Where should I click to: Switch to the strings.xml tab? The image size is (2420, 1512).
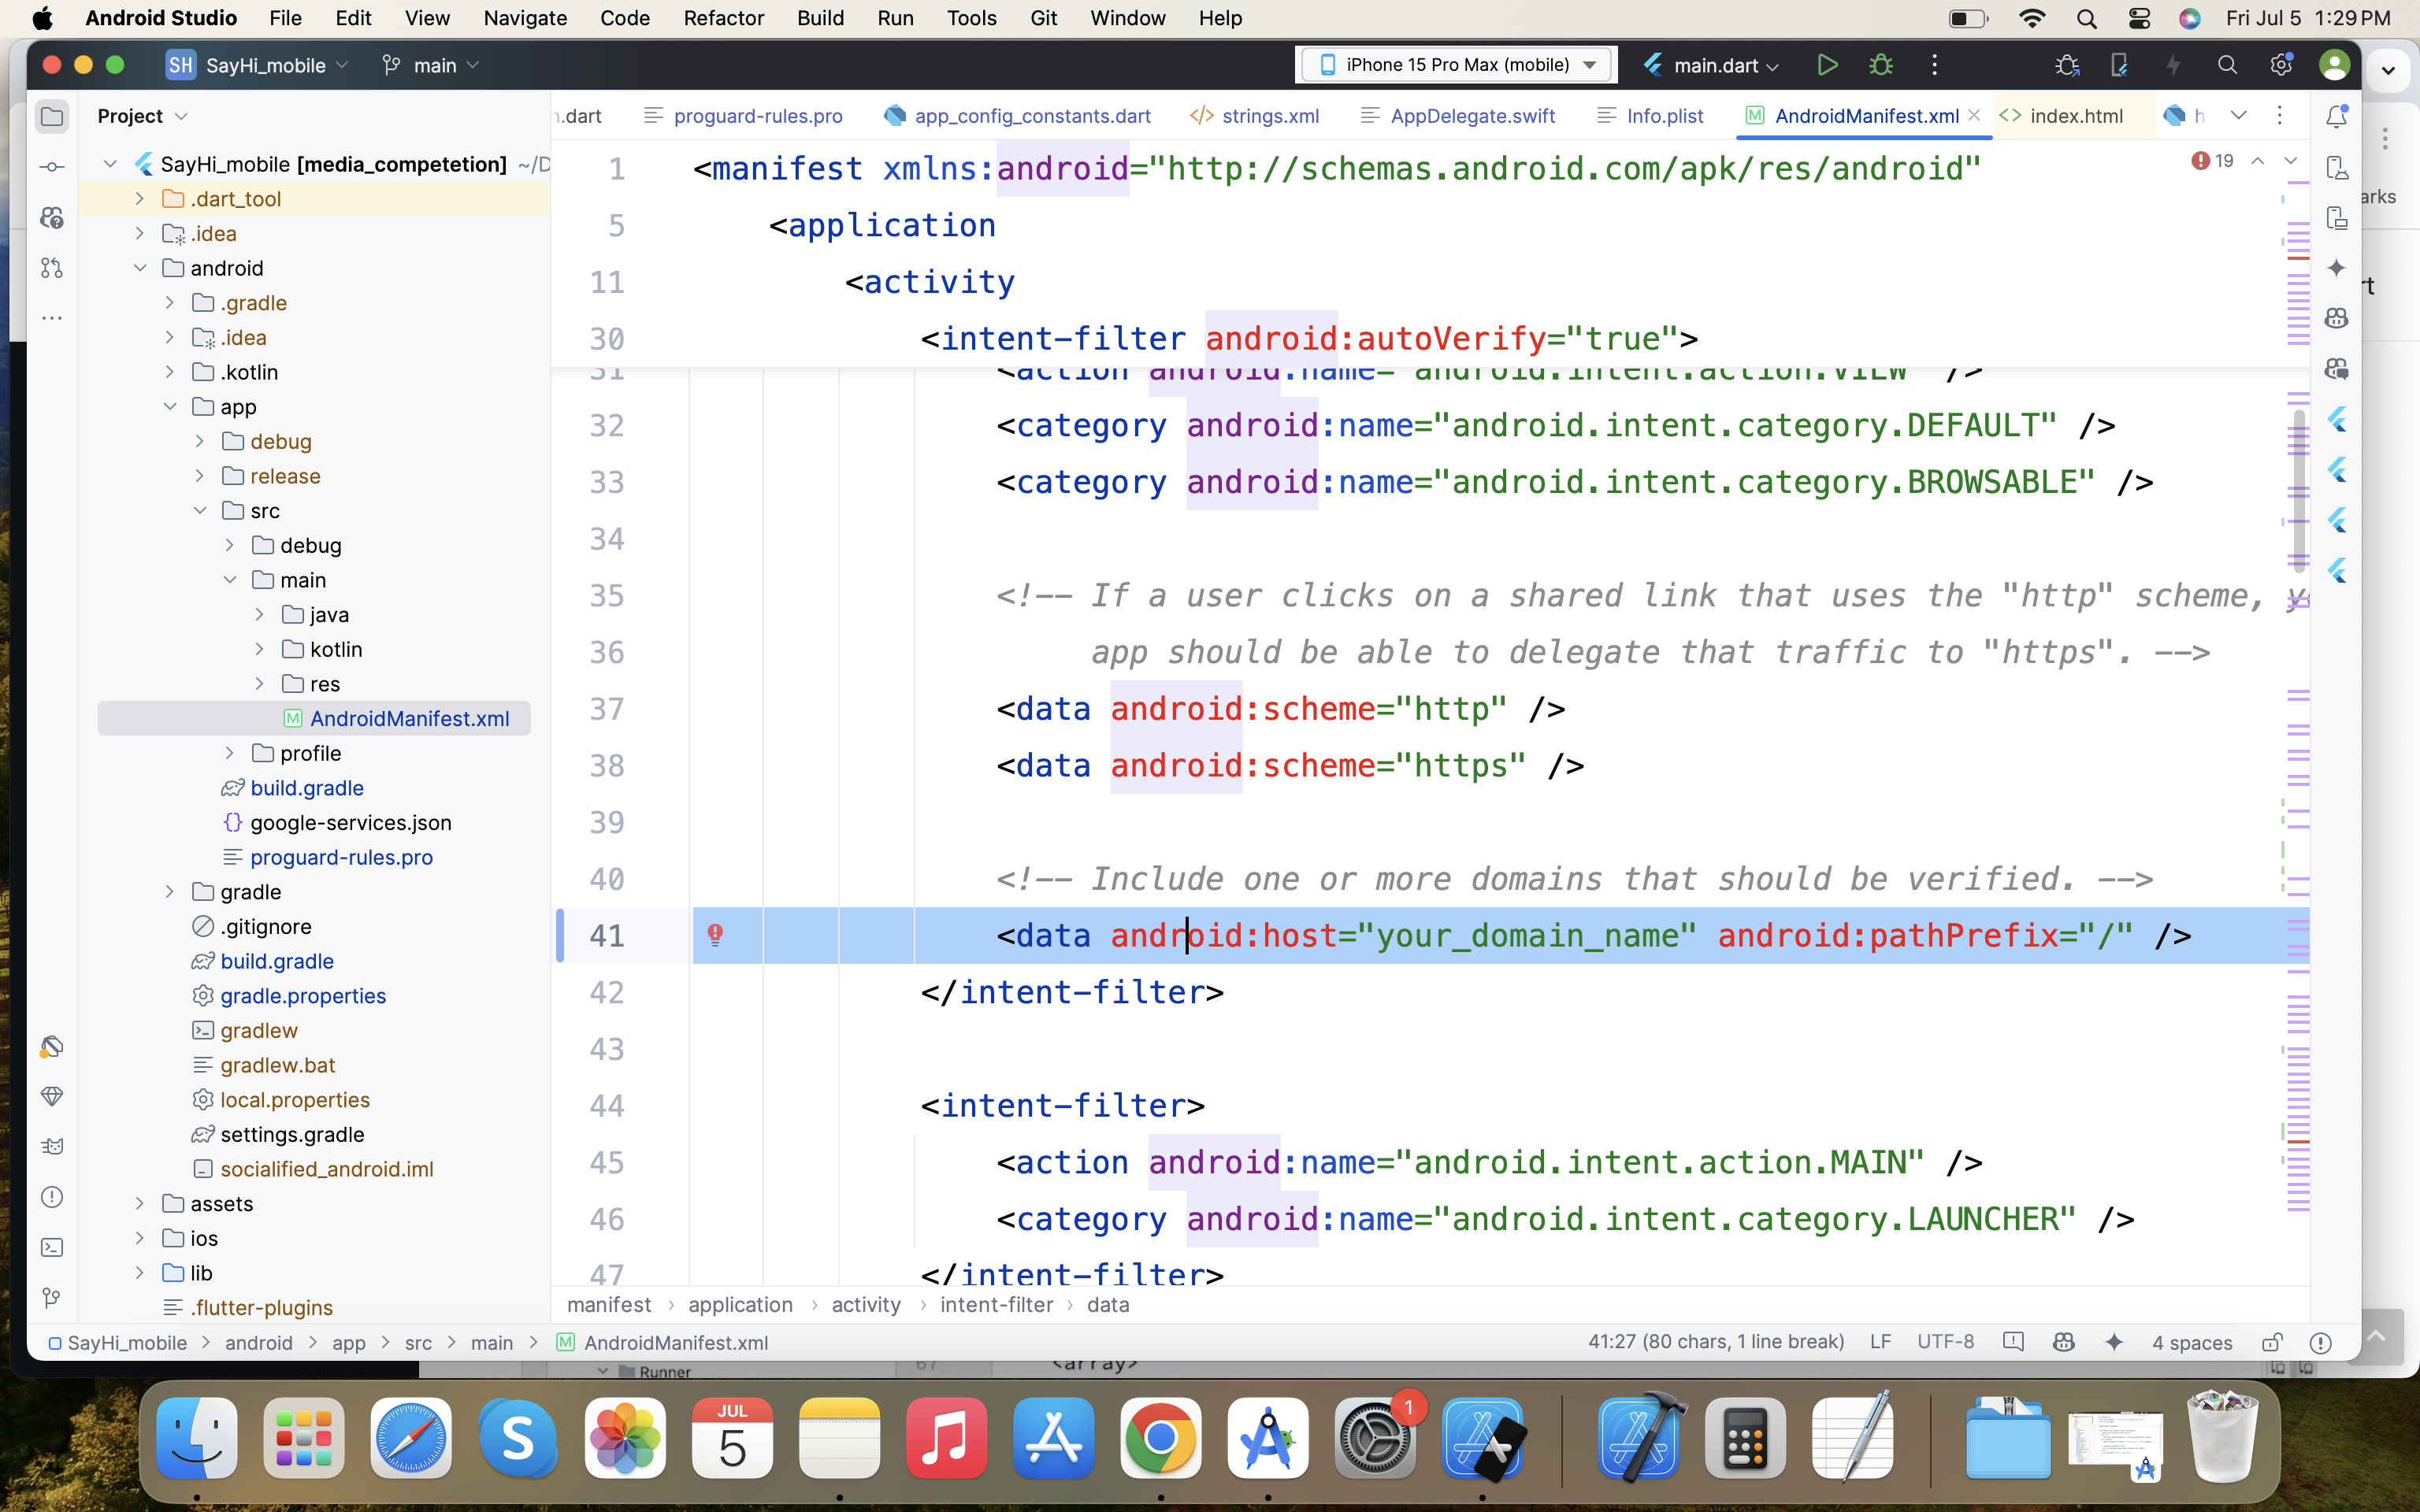click(x=1255, y=116)
